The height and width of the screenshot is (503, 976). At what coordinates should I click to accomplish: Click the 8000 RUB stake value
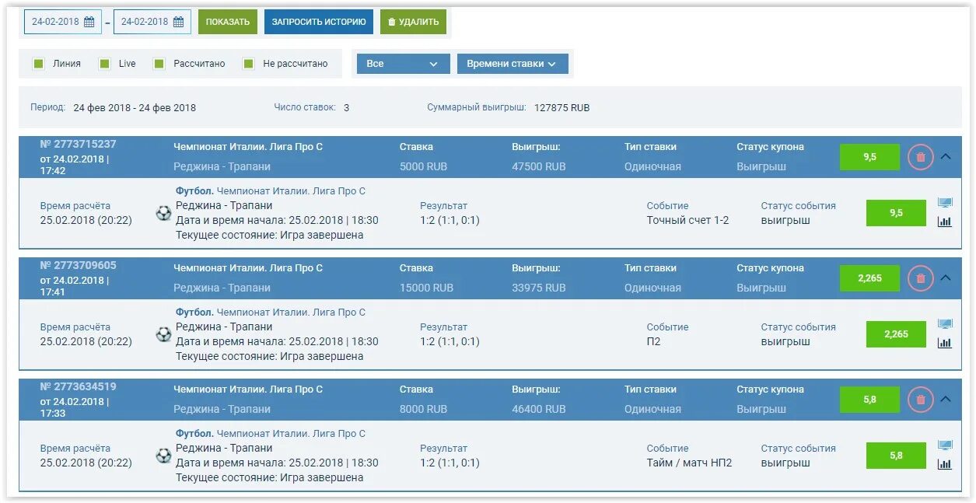423,409
